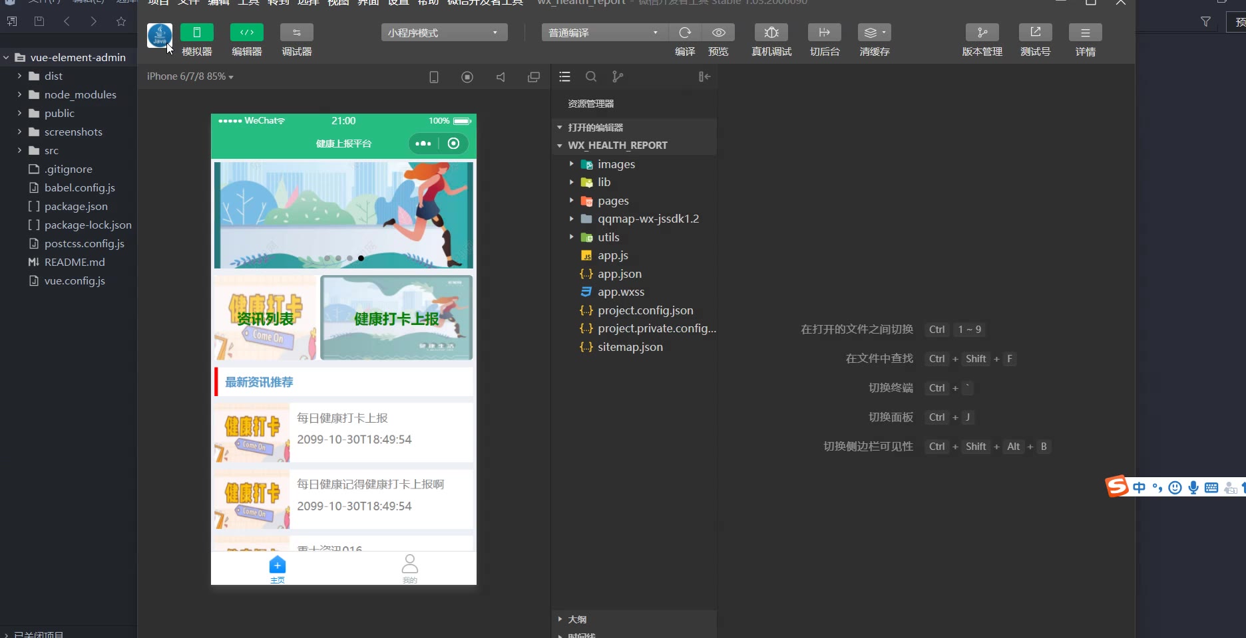Click the 切后台 switch background icon
Image resolution: width=1246 pixels, height=638 pixels.
tap(825, 33)
